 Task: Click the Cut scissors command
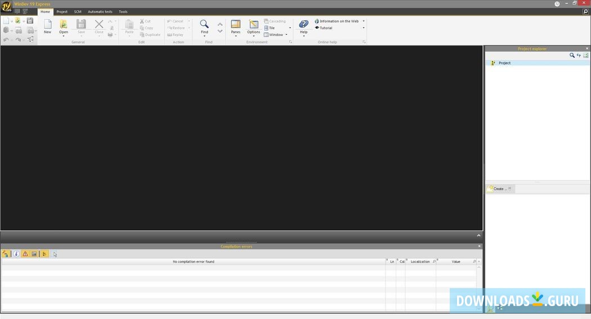[x=145, y=21]
